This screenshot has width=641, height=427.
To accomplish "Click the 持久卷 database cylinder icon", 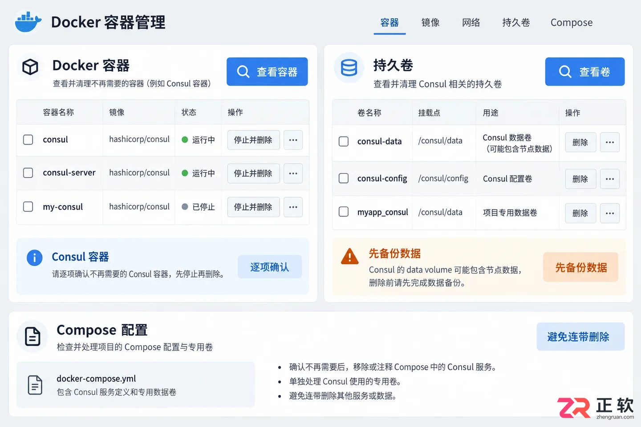I will (349, 68).
